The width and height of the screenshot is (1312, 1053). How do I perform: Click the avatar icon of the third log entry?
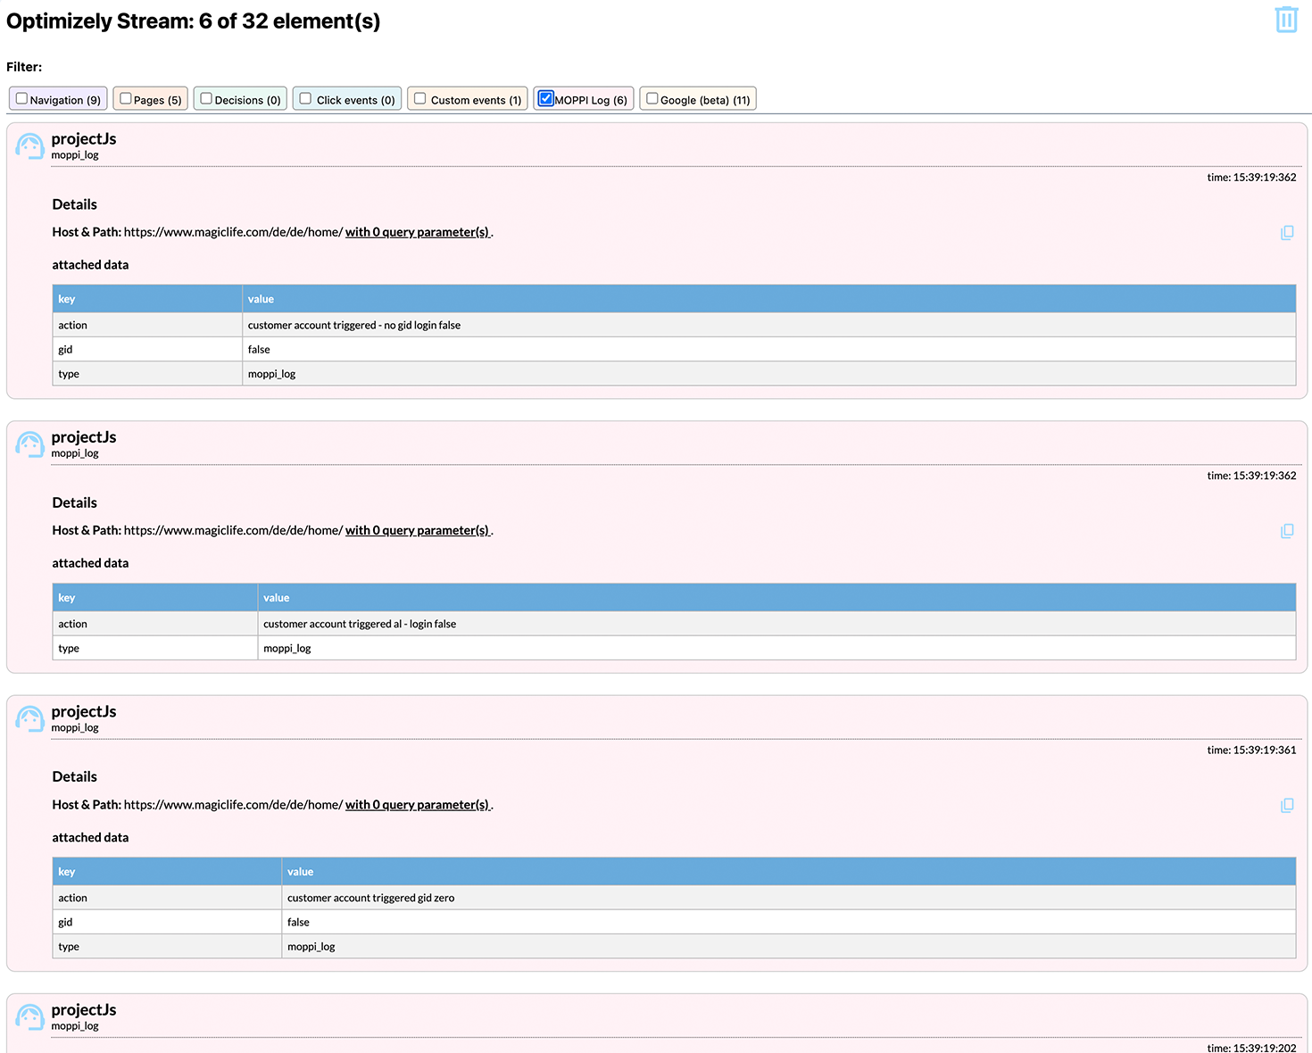click(x=29, y=719)
